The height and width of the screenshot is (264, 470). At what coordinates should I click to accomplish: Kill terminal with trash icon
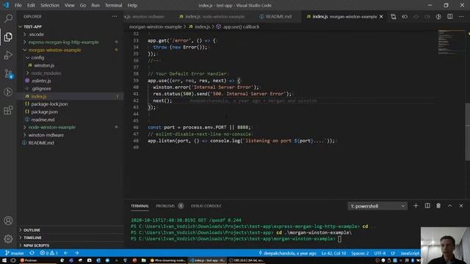438,205
